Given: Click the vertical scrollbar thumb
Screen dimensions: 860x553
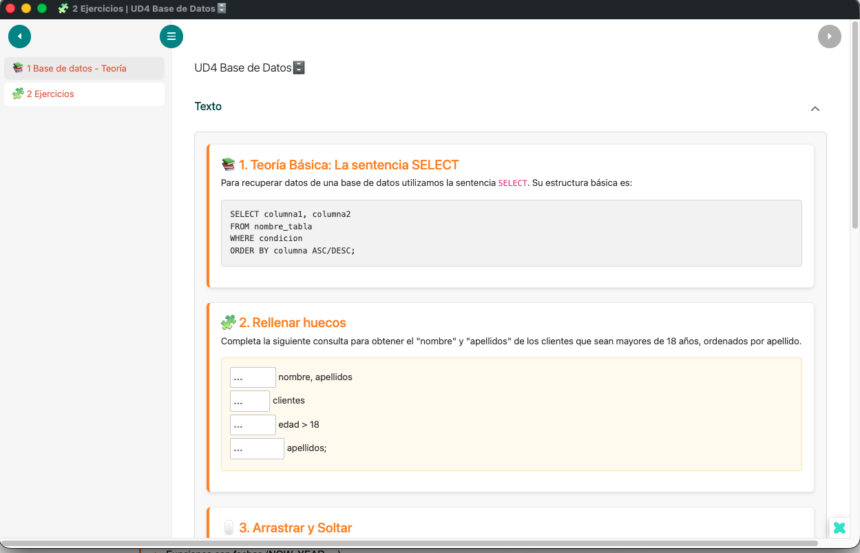Looking at the screenshot, I should coord(855,124).
